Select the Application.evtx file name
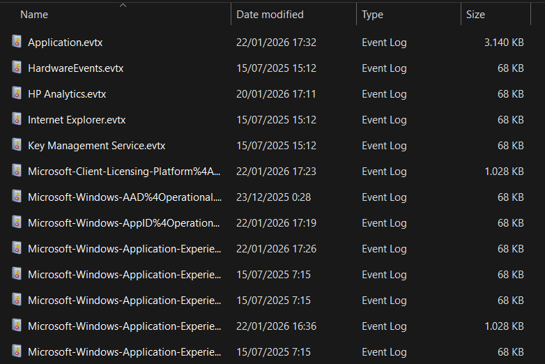This screenshot has width=545, height=364. click(x=65, y=43)
